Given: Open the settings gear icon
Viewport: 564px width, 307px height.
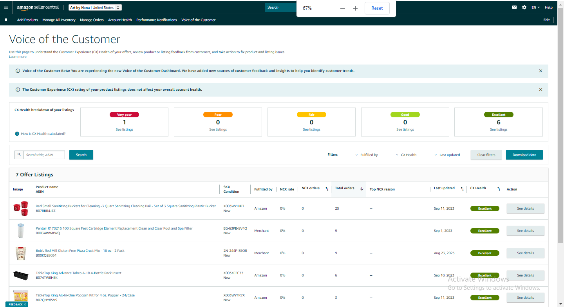Looking at the screenshot, I should pyautogui.click(x=524, y=7).
